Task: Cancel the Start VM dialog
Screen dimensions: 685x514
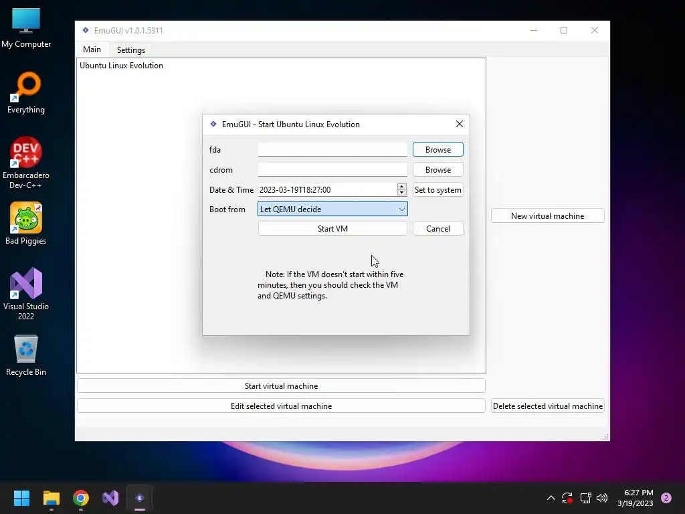Action: click(437, 229)
